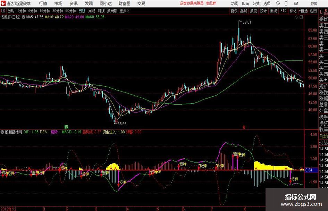Switch to the 5分钟 period tab
Viewport: 328px width, 211px height.
pos(33,11)
